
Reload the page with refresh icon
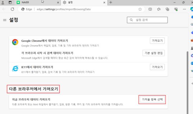12,9
